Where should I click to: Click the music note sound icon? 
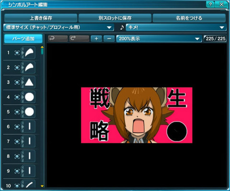point(122,27)
